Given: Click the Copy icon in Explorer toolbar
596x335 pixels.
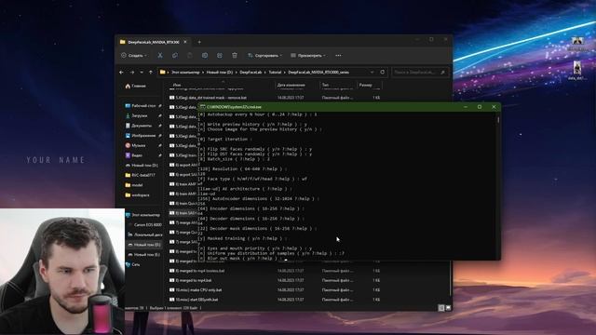Looking at the screenshot, I should (175, 56).
